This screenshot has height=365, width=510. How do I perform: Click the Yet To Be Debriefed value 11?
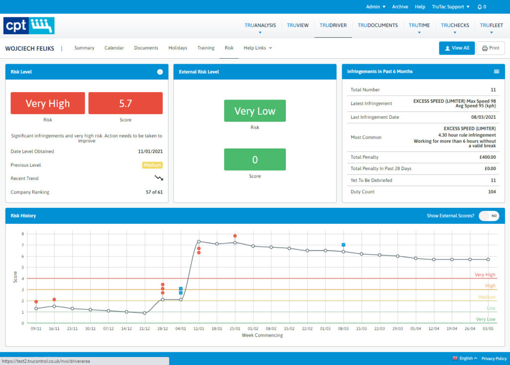tap(493, 180)
